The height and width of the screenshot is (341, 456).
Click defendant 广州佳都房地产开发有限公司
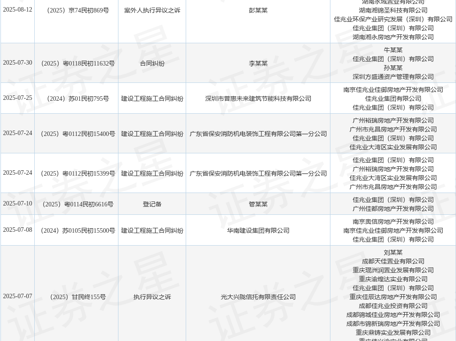pyautogui.click(x=393, y=209)
